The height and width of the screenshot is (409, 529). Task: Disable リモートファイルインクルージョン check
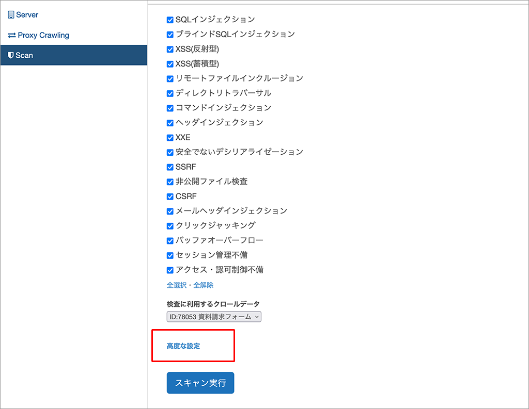point(170,78)
